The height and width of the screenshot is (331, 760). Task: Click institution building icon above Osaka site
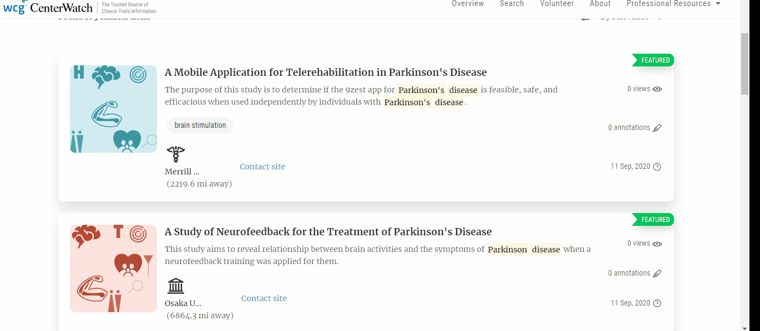176,286
